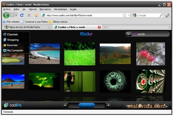The image size is (173, 116).
Task: Open the green laser light show photo
Action: 44,81
